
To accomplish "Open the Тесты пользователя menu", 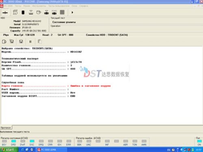I will click(59, 6).
